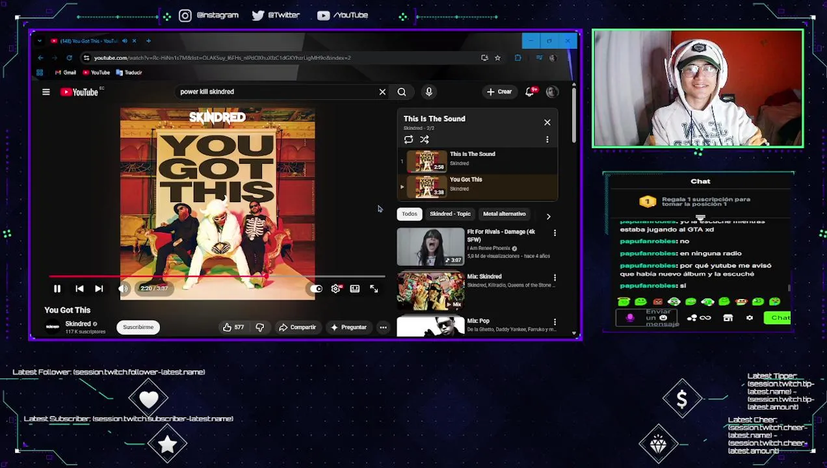
Task: Go back in the browser
Action: click(x=40, y=58)
